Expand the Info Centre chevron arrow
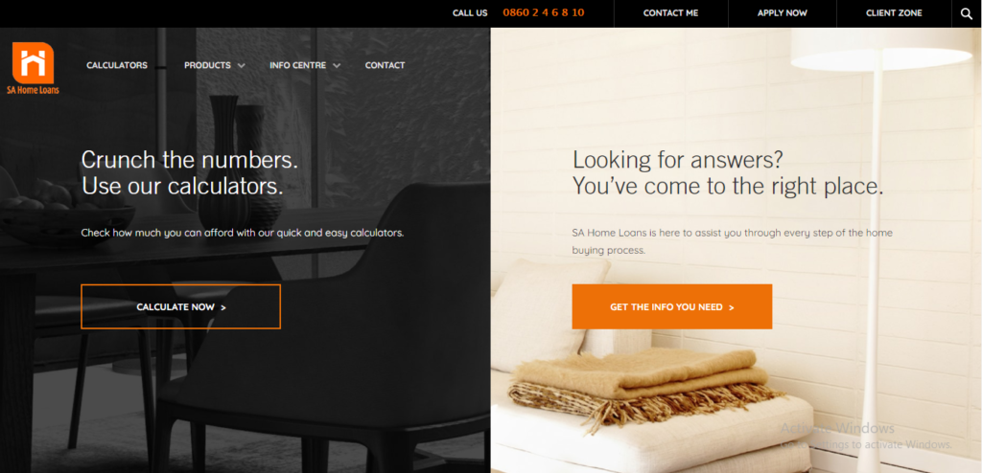982x473 pixels. (337, 66)
